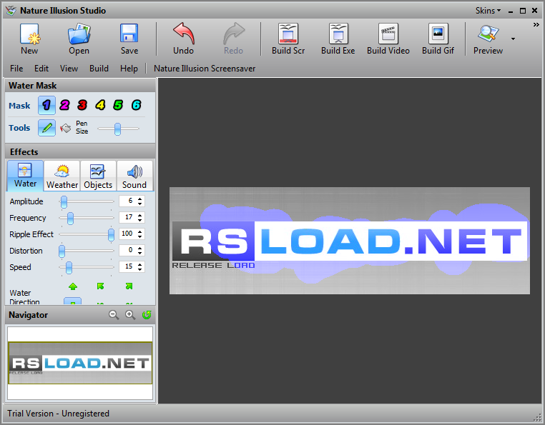Click the Navigator preview thumbnail
This screenshot has width=545, height=425.
click(x=80, y=363)
